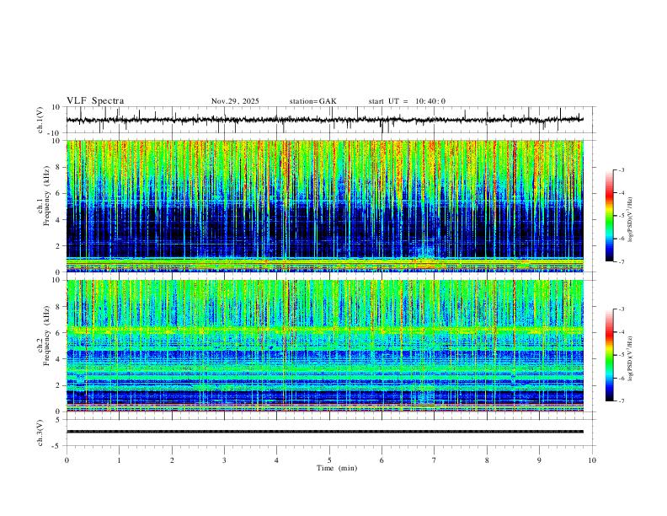The width and height of the screenshot is (667, 516).
Task: Click time axis tick label "7"
Action: tap(435, 460)
